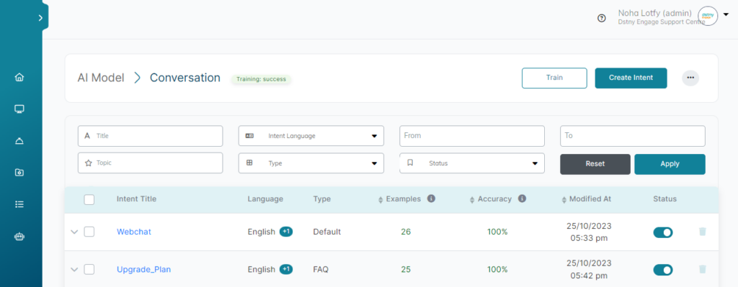Open the robot bot icon in sidebar

19,237
